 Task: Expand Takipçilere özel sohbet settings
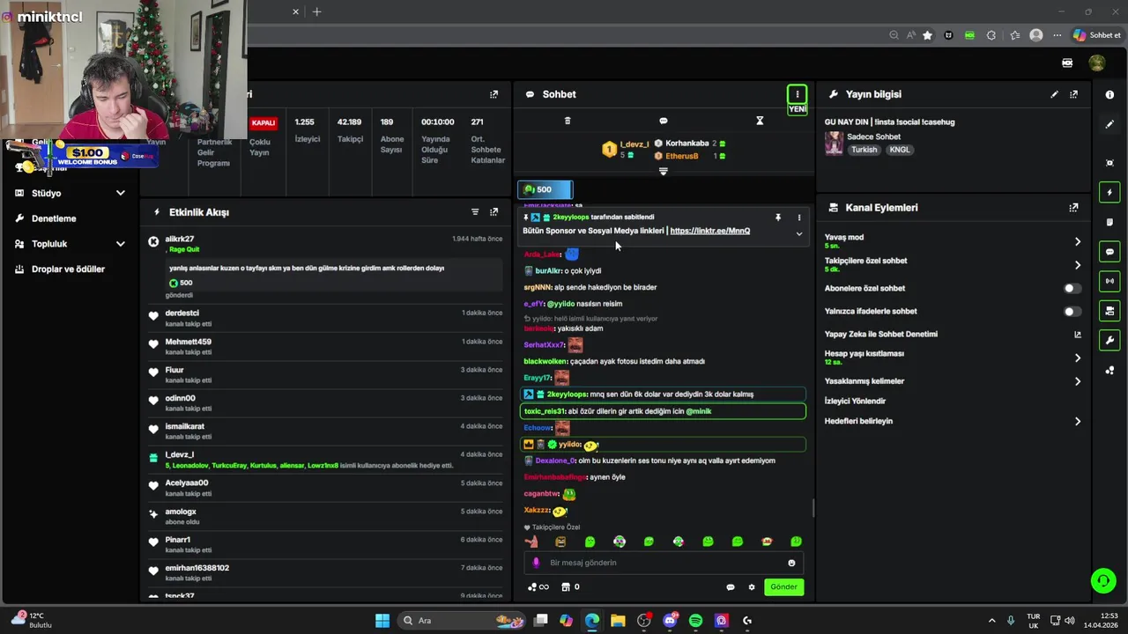coord(1077,265)
